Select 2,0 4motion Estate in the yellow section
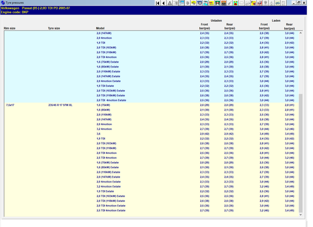313x227 pixels. click(x=108, y=182)
